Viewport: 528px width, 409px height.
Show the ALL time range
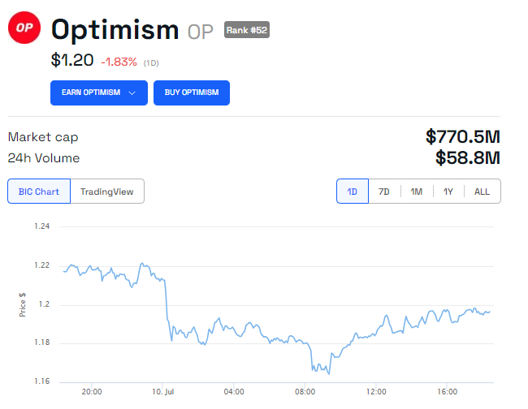click(x=483, y=192)
